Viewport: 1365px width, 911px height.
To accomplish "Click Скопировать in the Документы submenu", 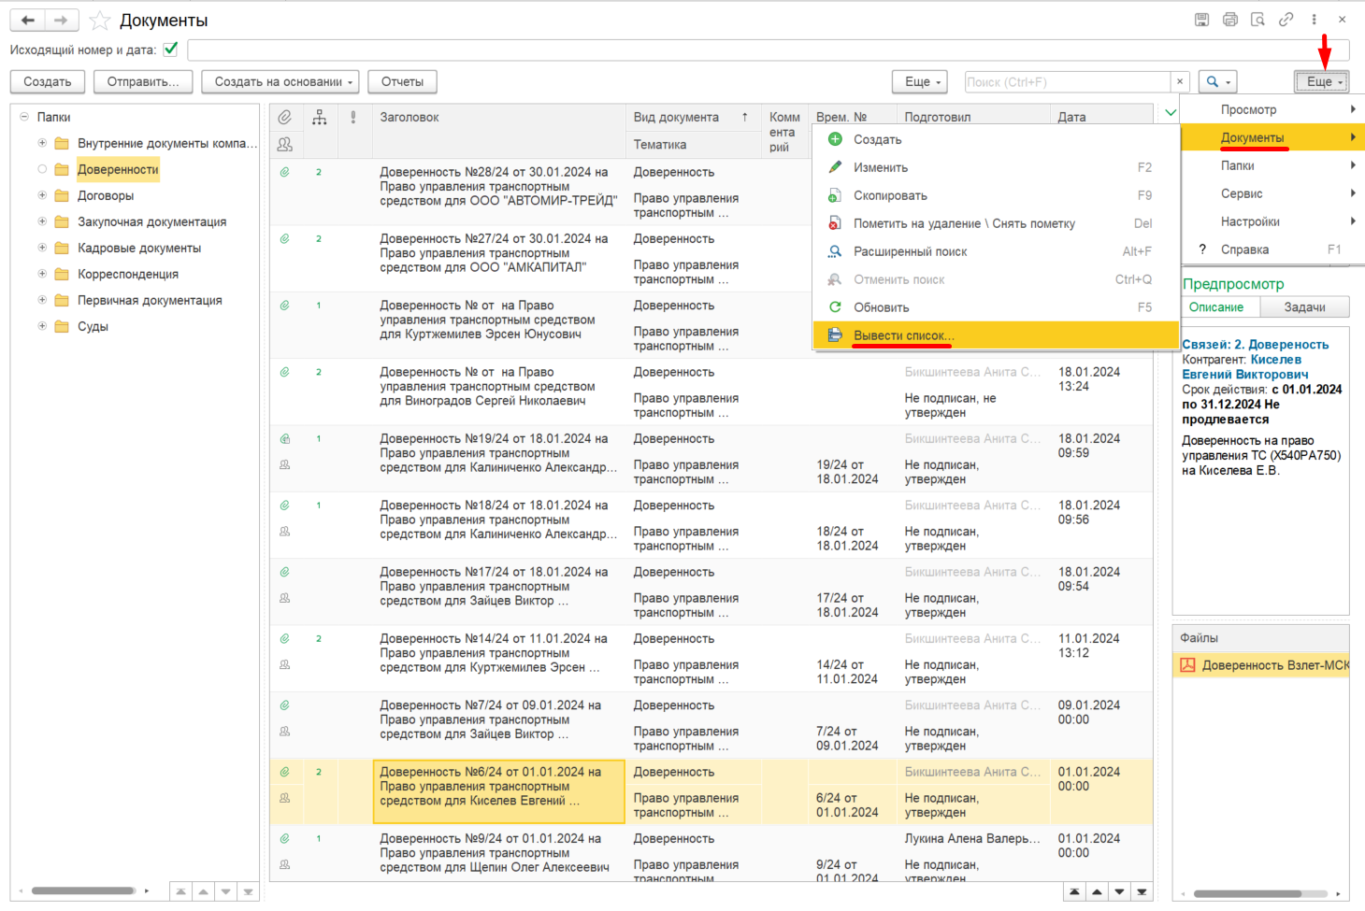I will coord(997,195).
